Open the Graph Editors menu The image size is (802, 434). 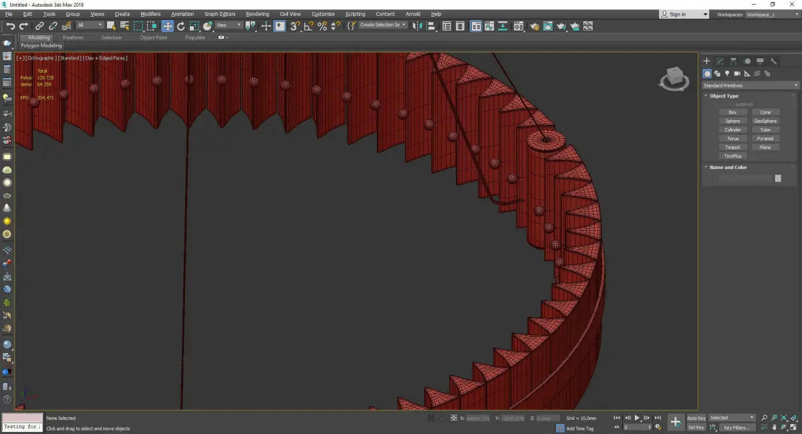pos(220,14)
